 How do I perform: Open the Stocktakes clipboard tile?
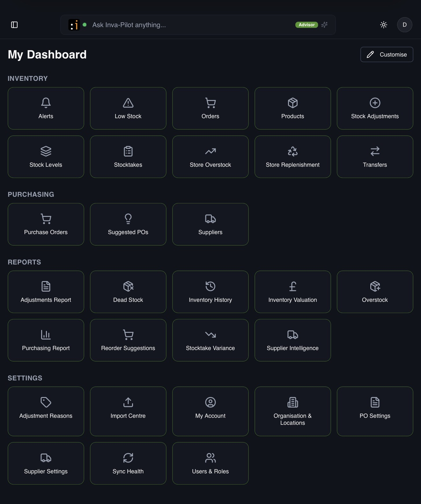128,157
